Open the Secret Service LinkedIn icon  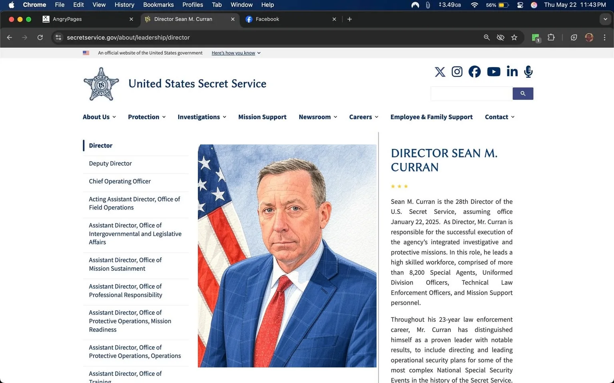tap(512, 71)
